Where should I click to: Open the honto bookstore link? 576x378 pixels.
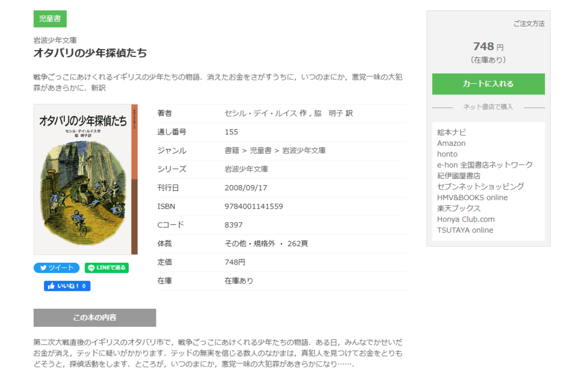click(x=447, y=154)
